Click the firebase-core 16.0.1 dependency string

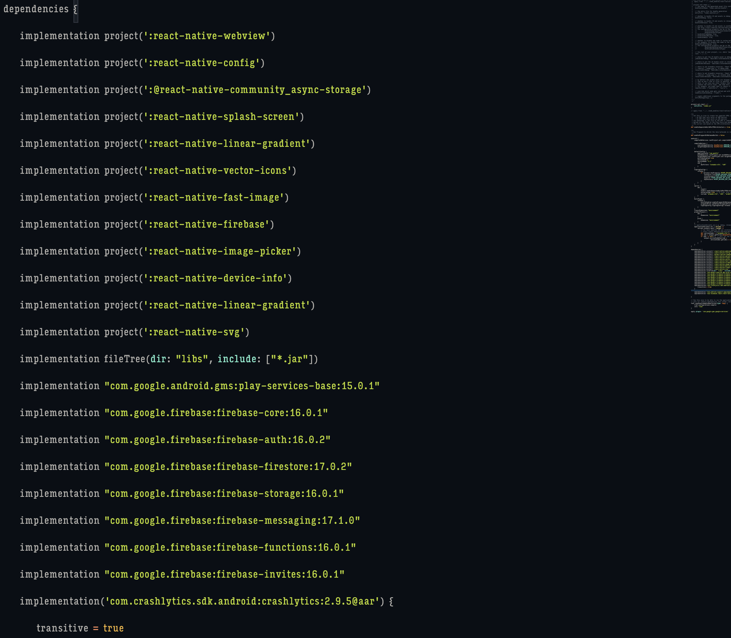click(216, 413)
